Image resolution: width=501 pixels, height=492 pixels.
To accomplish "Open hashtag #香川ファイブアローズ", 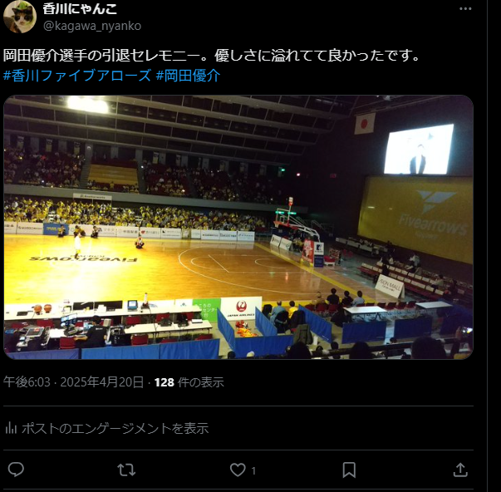I will [x=77, y=76].
